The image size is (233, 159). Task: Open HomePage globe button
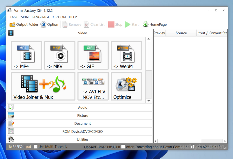pyautogui.click(x=155, y=24)
